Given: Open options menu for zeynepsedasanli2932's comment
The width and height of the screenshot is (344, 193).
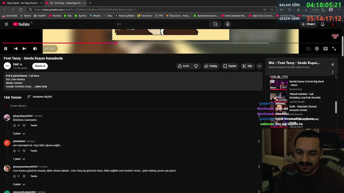Looking at the screenshot, I should pos(259,166).
